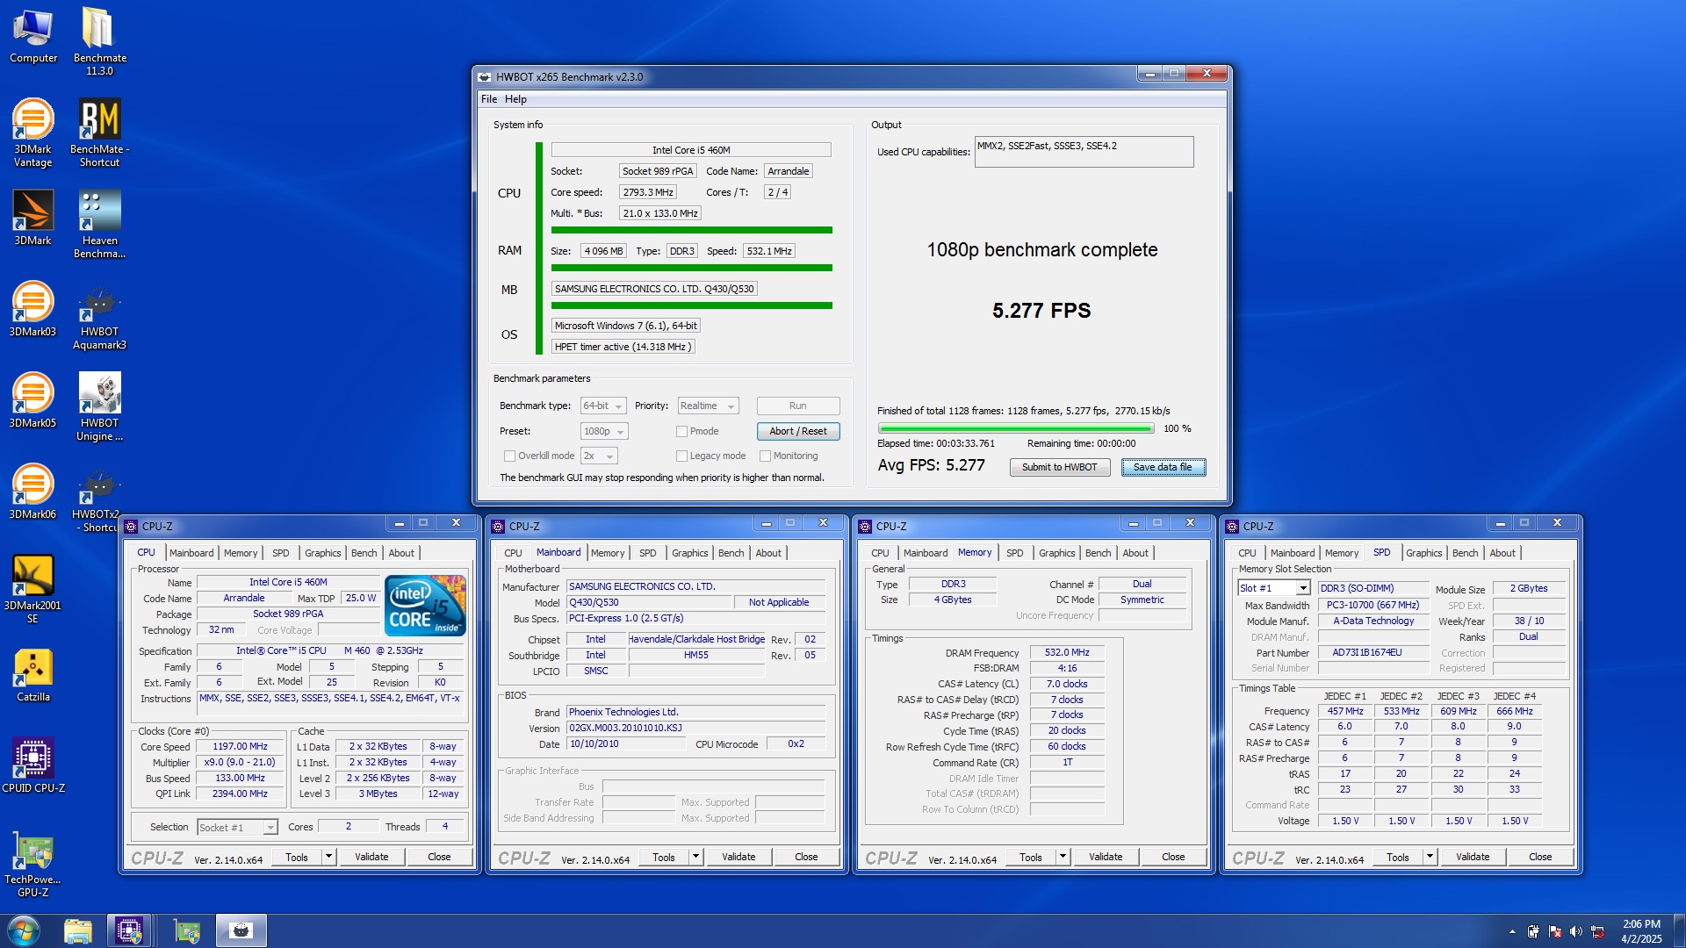This screenshot has height=948, width=1686.
Task: Toggle the Monitoring checkbox
Action: 765,456
